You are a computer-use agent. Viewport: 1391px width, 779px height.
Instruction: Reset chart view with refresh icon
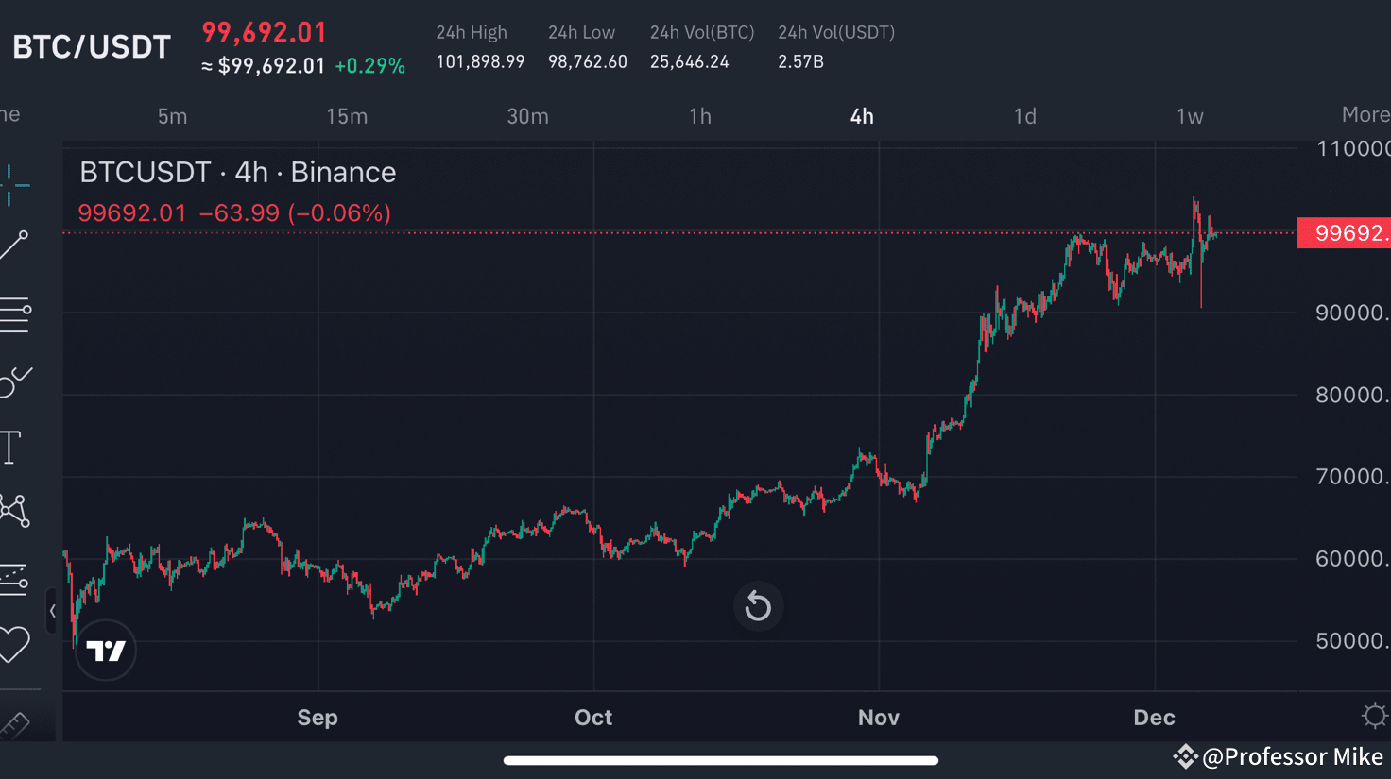[758, 605]
